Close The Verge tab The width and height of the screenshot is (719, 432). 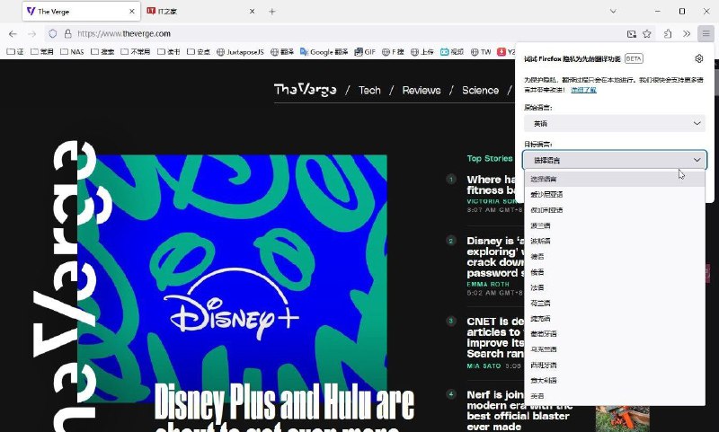(131, 12)
